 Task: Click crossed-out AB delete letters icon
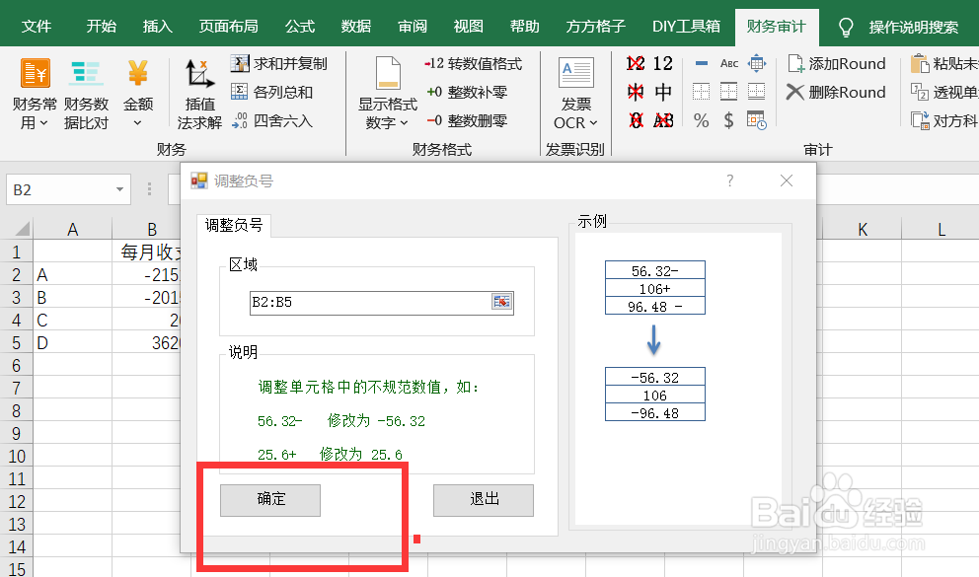point(663,120)
